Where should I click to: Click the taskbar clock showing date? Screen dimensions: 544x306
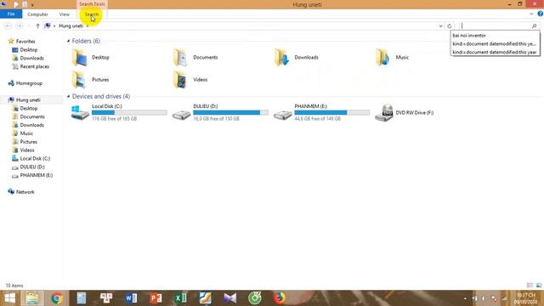pyautogui.click(x=526, y=298)
